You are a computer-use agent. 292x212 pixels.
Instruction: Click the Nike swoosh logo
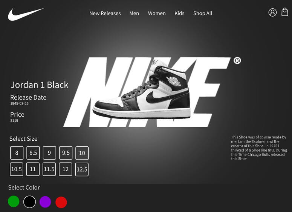25,14
